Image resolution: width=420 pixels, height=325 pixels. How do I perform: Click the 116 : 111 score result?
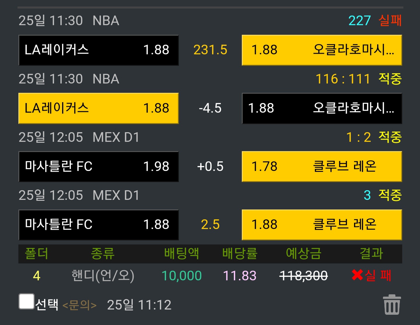click(343, 79)
